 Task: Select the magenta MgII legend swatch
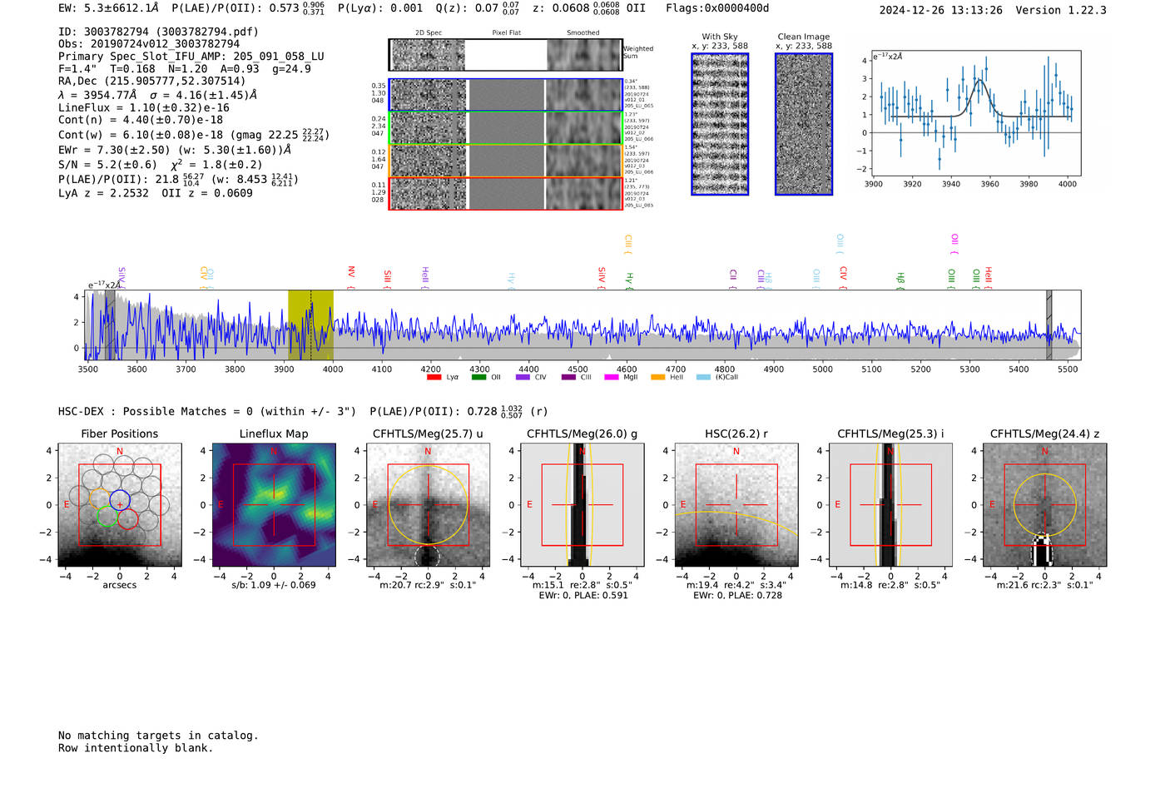(x=611, y=377)
